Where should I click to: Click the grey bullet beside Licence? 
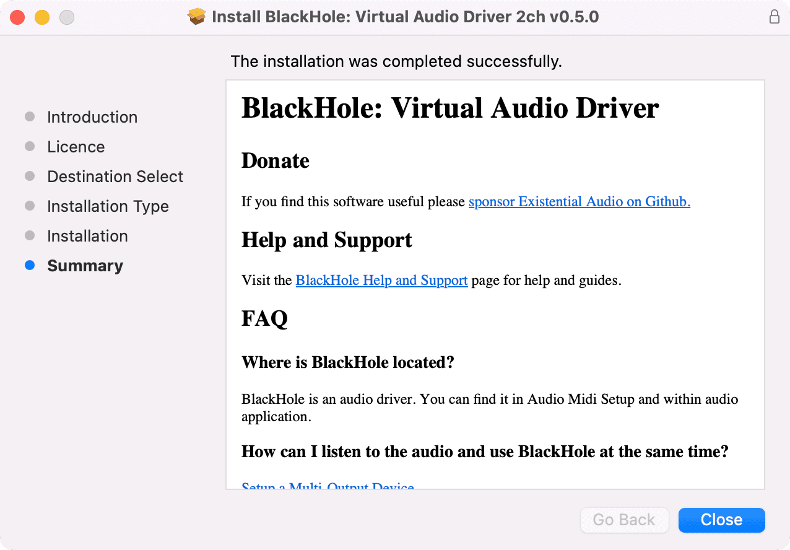pyautogui.click(x=30, y=146)
